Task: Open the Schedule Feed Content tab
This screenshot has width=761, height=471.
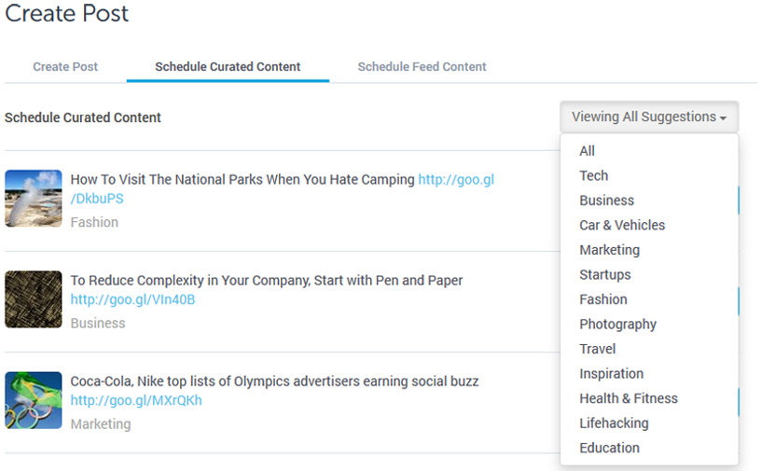Action: click(x=422, y=67)
